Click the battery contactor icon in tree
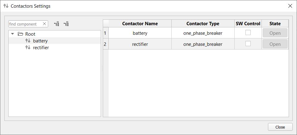The image size is (297, 135). tap(28, 41)
